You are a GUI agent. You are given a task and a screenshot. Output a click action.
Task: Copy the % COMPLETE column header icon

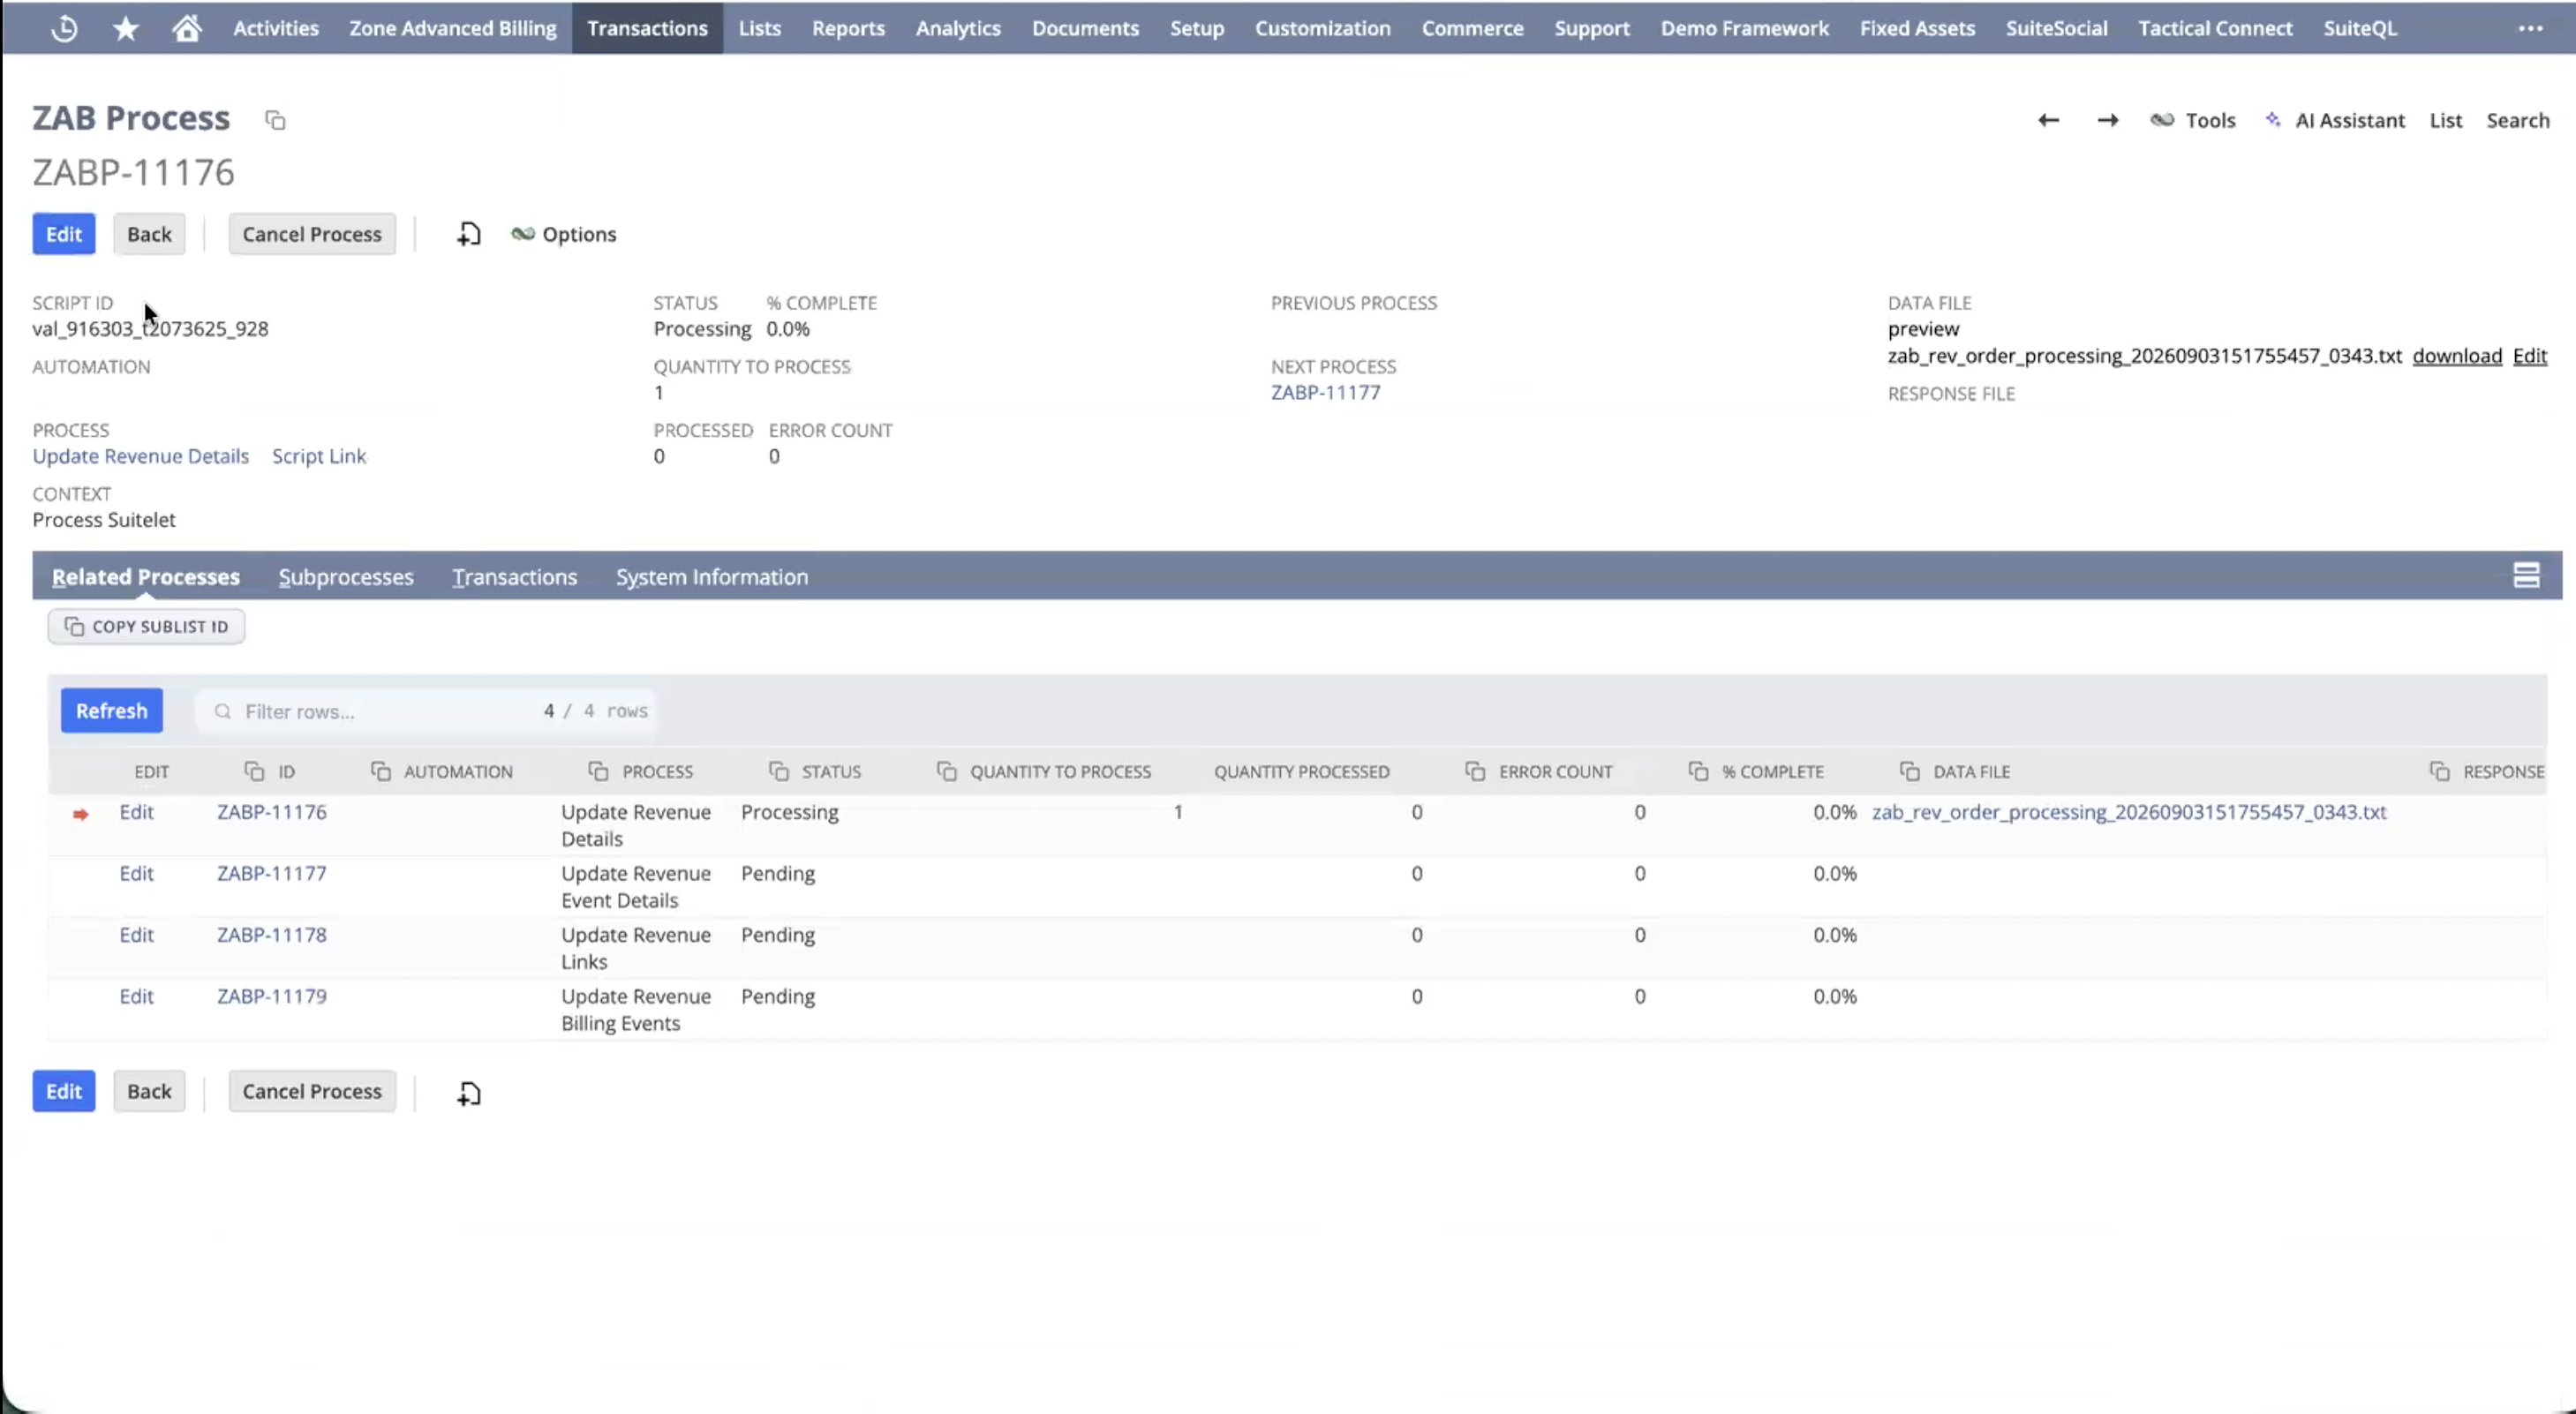(x=1698, y=771)
